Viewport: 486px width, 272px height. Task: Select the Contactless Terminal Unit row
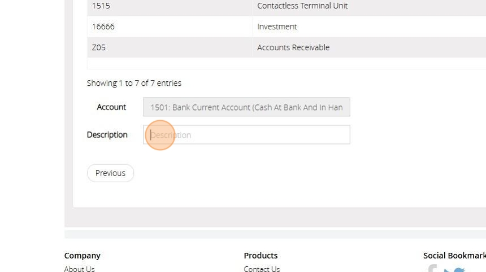point(302,6)
